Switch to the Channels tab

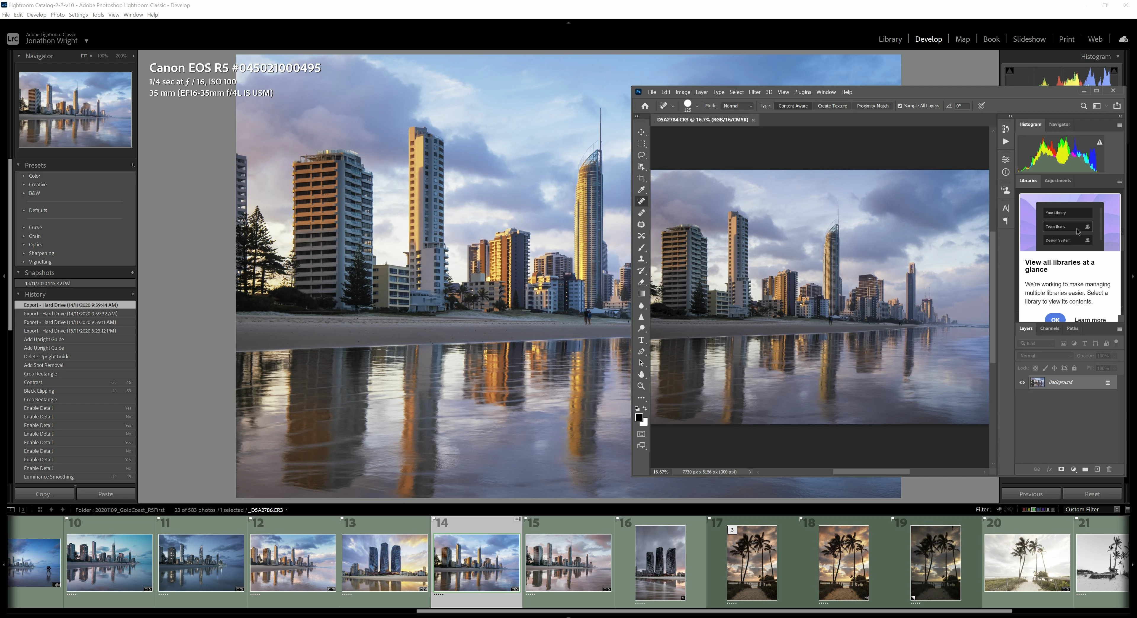click(1049, 328)
